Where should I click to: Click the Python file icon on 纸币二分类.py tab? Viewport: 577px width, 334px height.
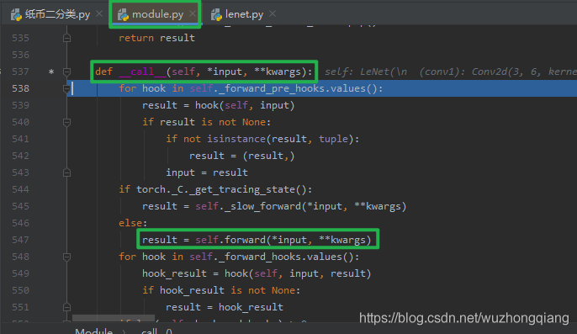(x=16, y=15)
